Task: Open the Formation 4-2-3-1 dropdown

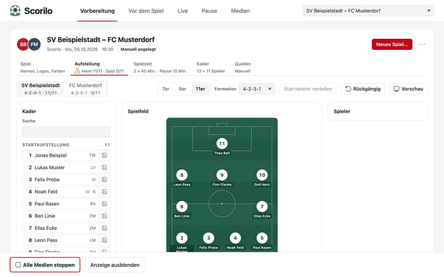Action: (257, 89)
